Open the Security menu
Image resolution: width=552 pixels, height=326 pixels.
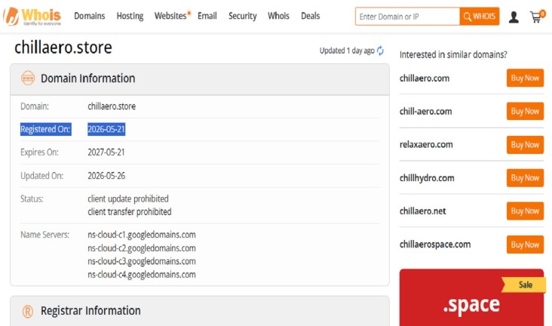click(243, 16)
